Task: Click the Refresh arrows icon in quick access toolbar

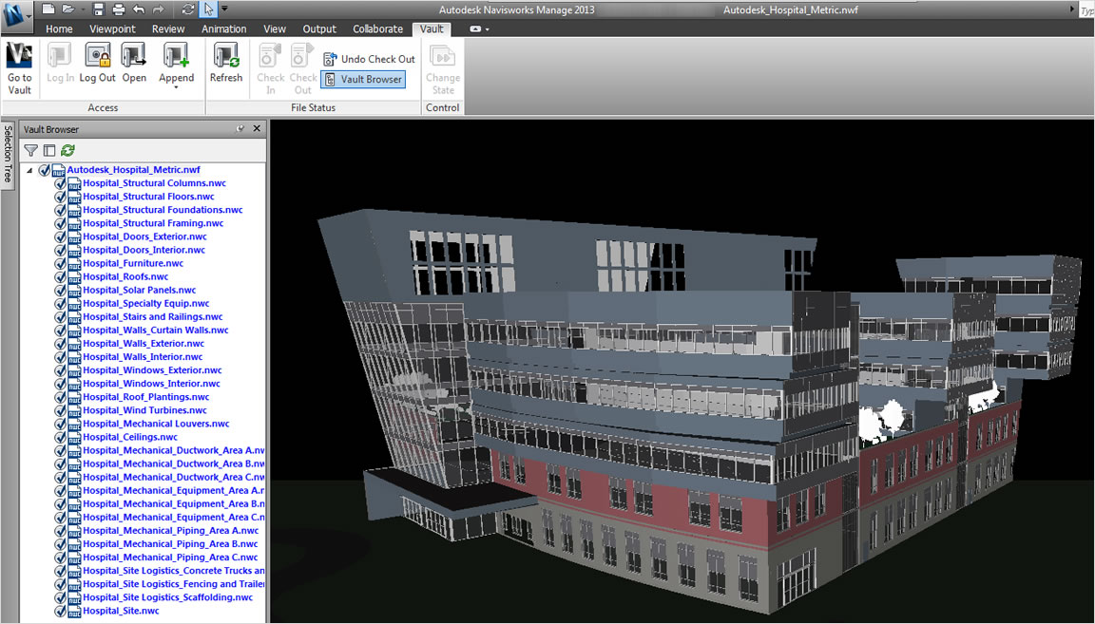Action: pos(188,9)
